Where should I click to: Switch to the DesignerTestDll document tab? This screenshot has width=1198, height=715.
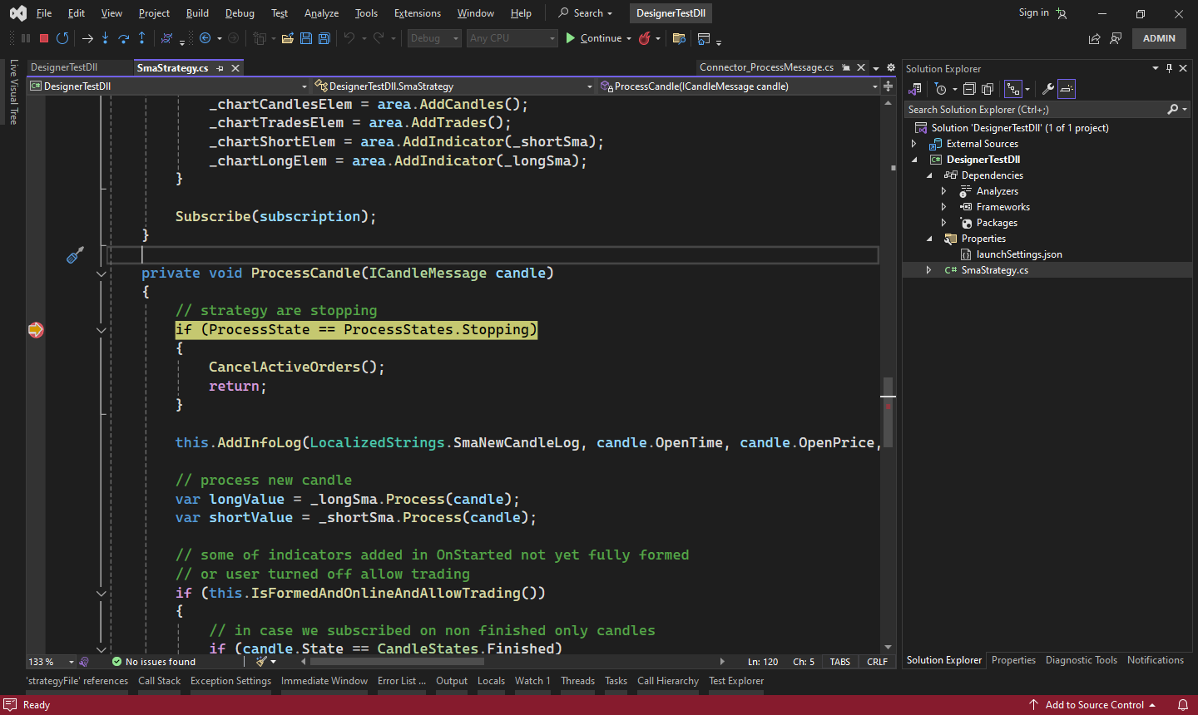click(64, 67)
